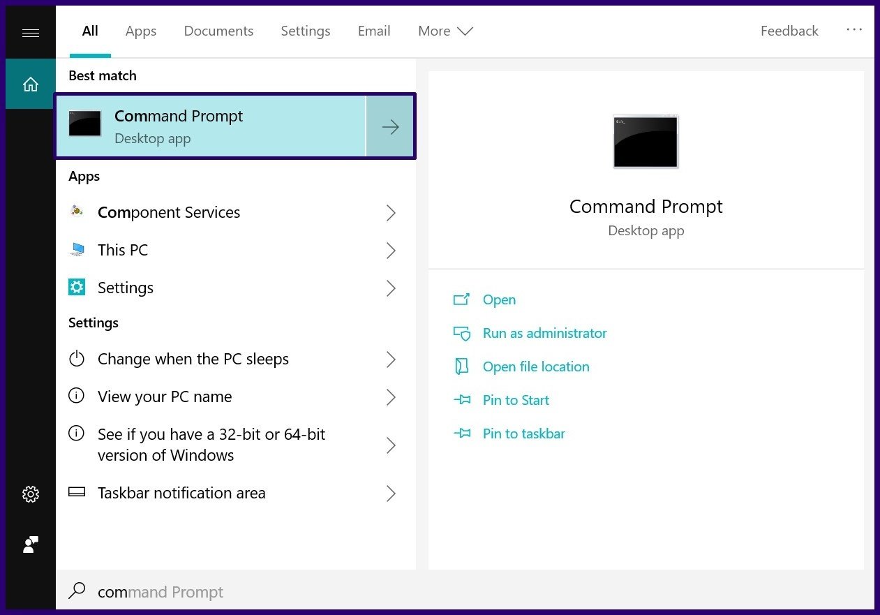Viewport: 880px width, 615px height.
Task: Choose Run as administrator
Action: point(544,333)
